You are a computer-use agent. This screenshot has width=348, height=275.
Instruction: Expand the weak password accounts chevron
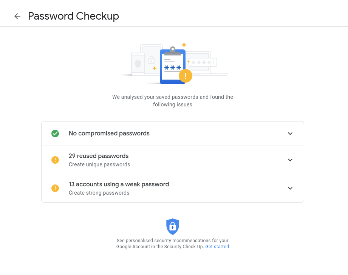pos(290,188)
